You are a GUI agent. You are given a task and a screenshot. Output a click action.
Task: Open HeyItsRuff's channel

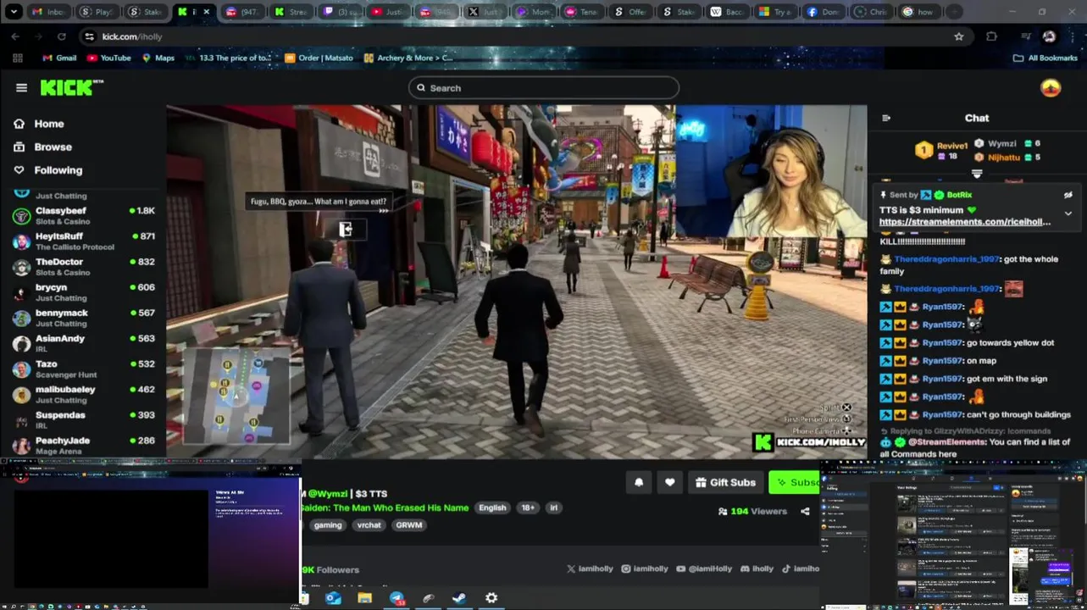tap(83, 241)
